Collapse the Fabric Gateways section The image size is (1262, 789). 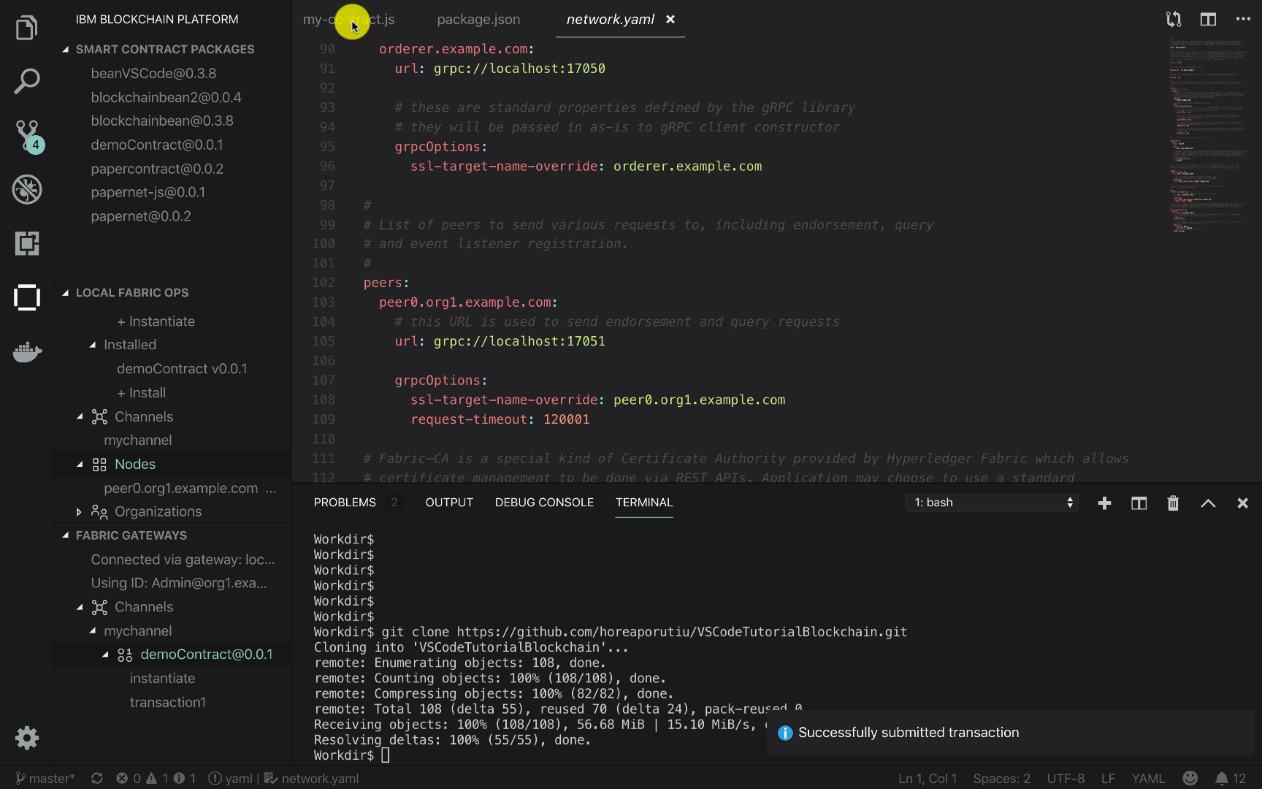click(66, 535)
